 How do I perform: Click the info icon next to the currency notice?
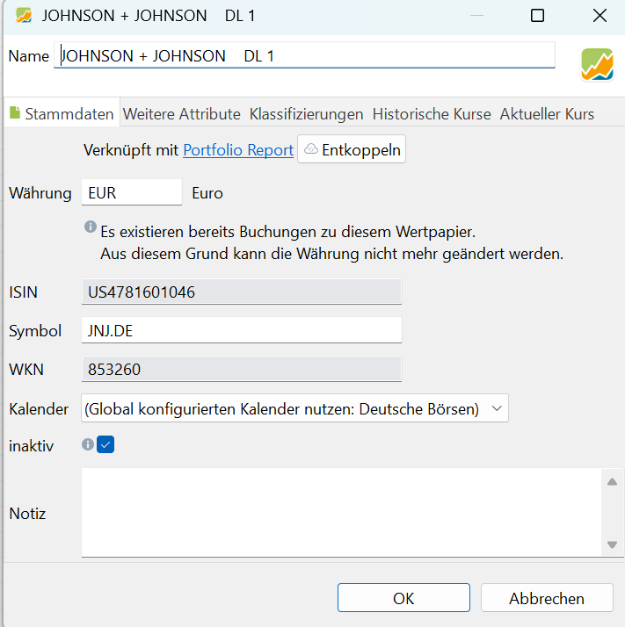(x=91, y=227)
